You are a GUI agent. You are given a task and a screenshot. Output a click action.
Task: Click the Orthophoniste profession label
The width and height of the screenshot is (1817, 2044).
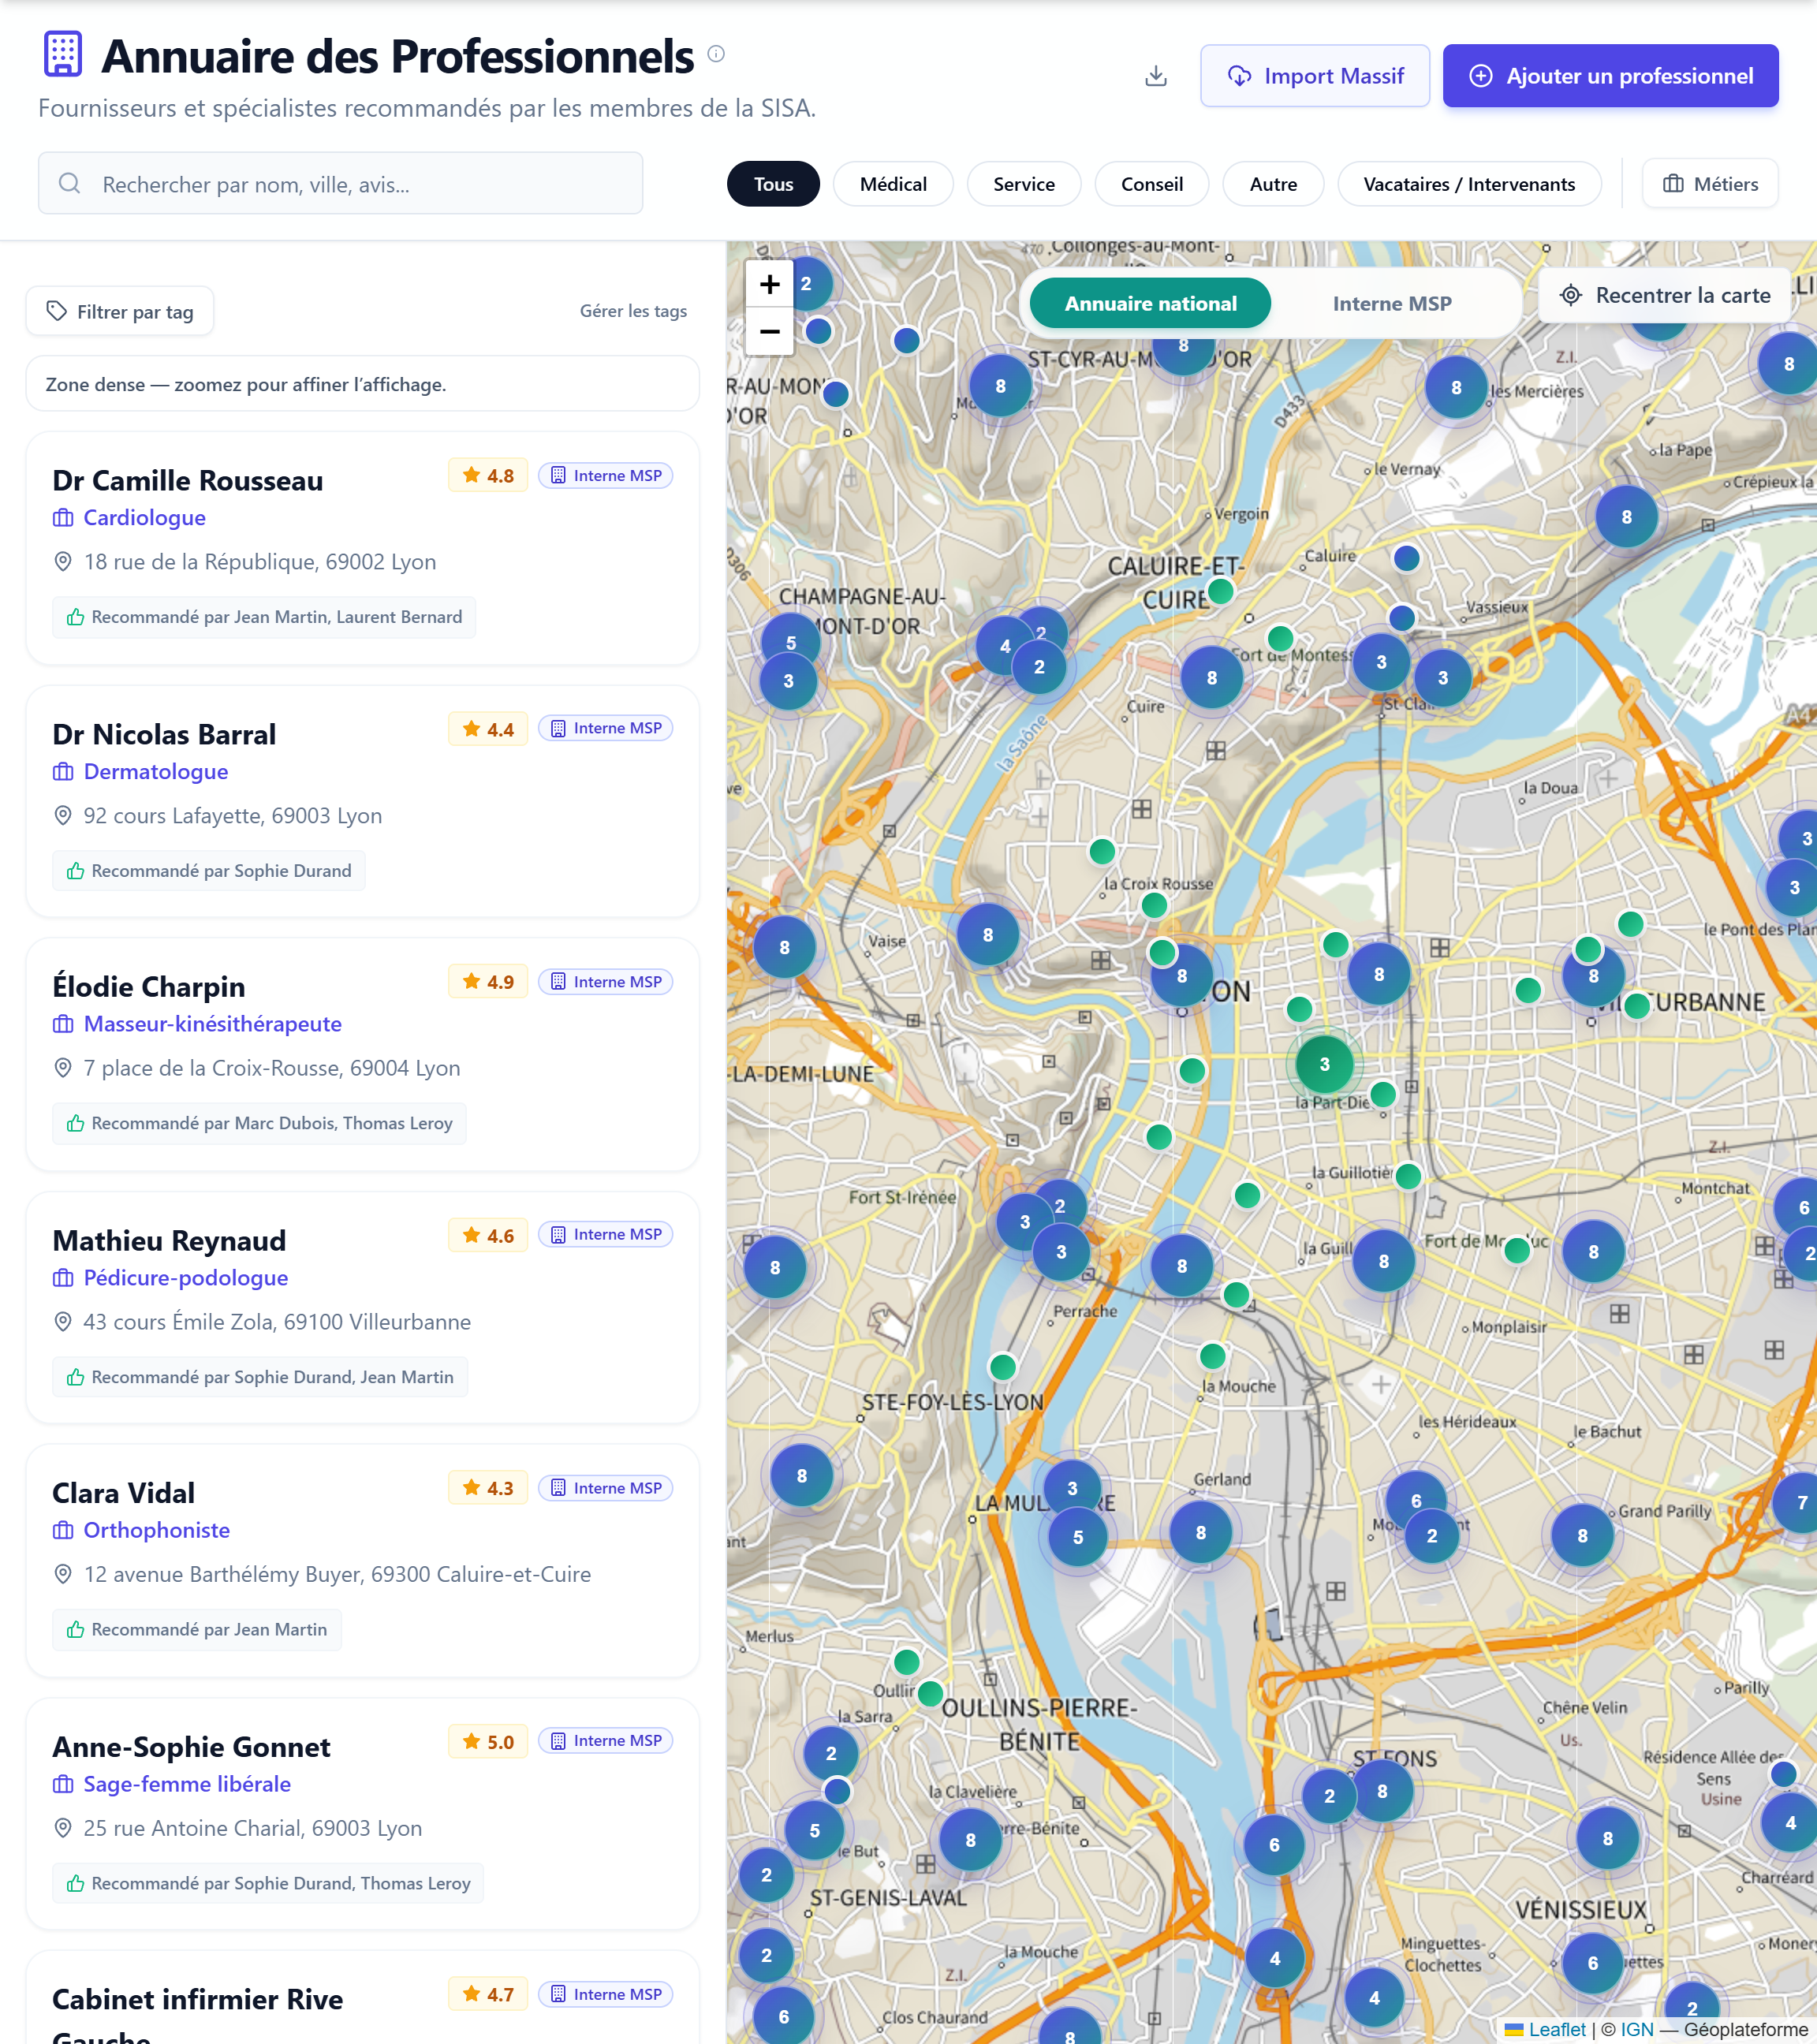point(157,1531)
